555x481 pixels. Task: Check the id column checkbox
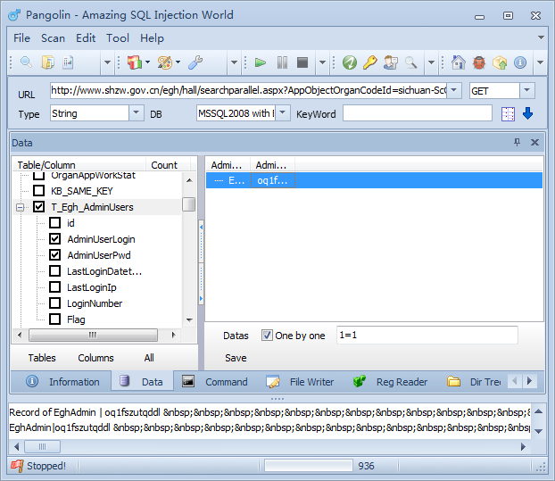click(54, 223)
